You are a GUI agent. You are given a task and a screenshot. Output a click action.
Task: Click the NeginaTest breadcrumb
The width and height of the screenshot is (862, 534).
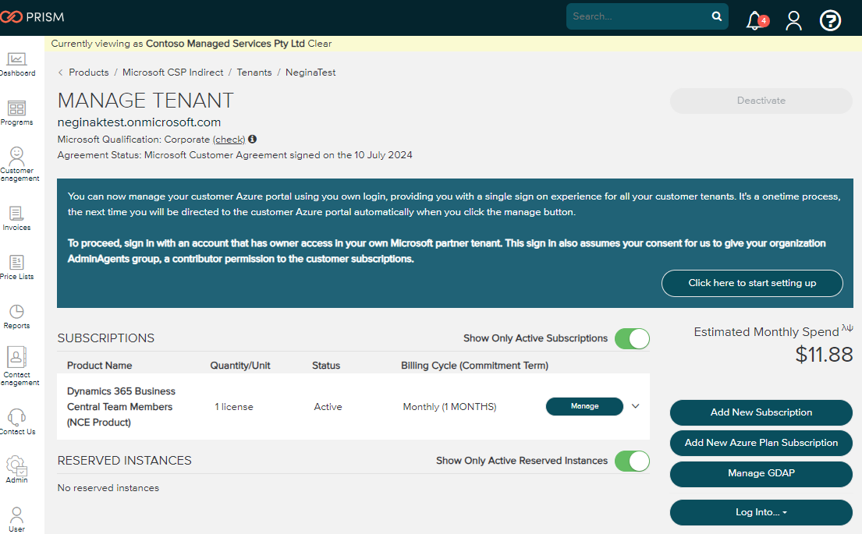tap(310, 72)
